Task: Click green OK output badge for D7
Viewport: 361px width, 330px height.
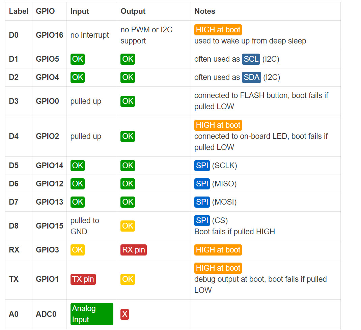Action: [128, 202]
